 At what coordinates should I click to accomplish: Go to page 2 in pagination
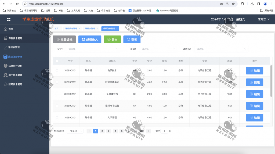pos(102,131)
